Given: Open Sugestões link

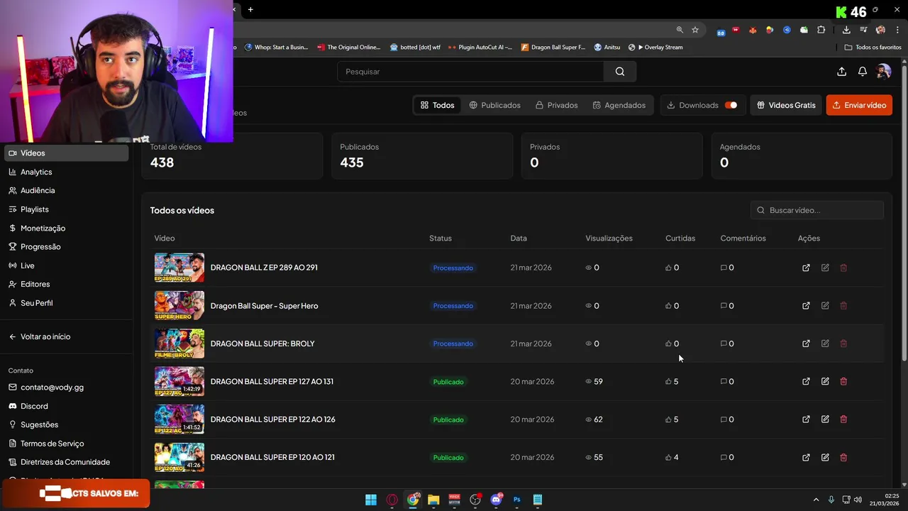Looking at the screenshot, I should [33, 424].
